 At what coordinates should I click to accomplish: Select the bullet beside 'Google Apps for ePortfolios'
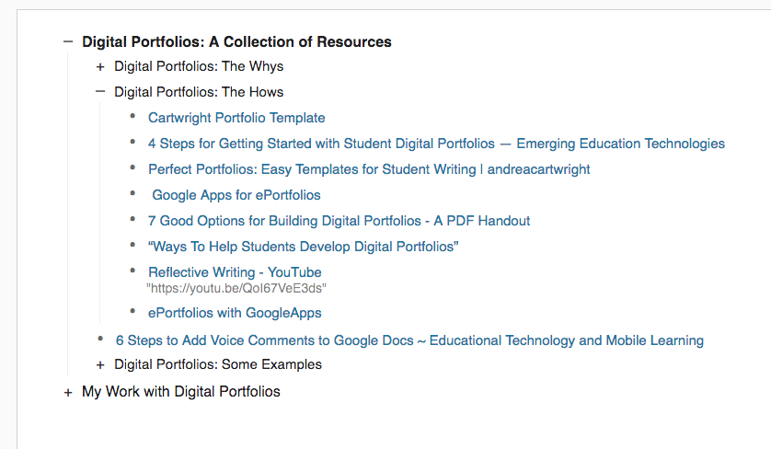tap(132, 193)
